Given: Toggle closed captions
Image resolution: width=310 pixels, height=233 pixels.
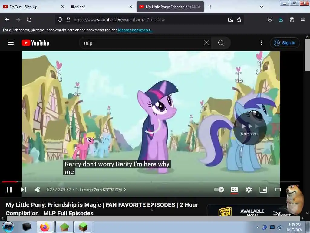Looking at the screenshot, I should coord(234,190).
